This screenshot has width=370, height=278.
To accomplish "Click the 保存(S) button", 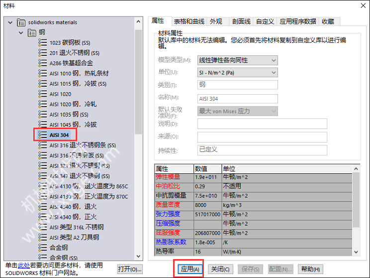I will click(x=250, y=269).
